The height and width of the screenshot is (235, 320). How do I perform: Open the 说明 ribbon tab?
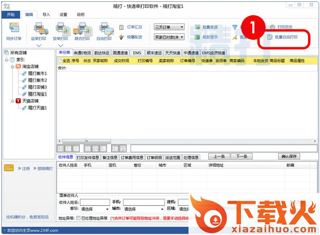click(x=80, y=15)
